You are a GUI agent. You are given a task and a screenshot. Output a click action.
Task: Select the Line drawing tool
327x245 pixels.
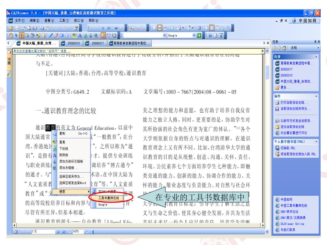51,35
